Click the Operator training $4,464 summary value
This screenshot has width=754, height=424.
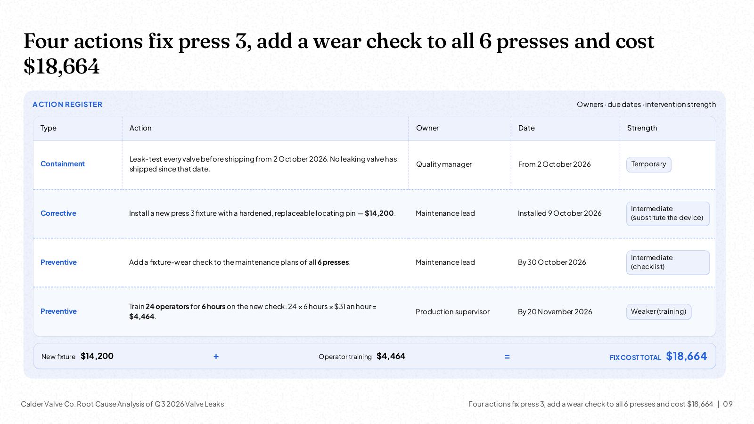coord(362,356)
